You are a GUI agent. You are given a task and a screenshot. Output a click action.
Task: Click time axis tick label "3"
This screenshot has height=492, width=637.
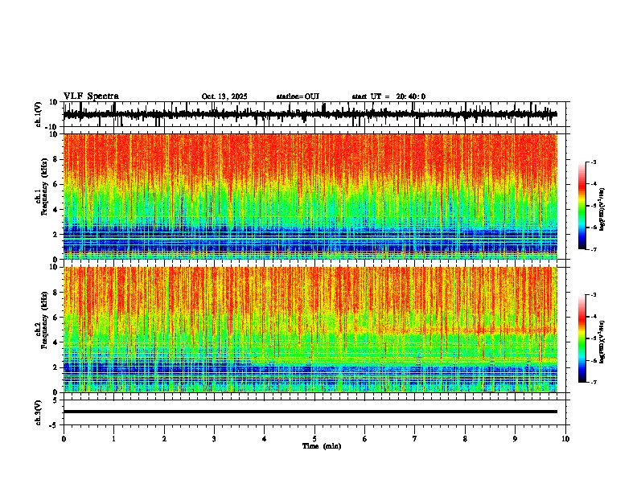(214, 439)
